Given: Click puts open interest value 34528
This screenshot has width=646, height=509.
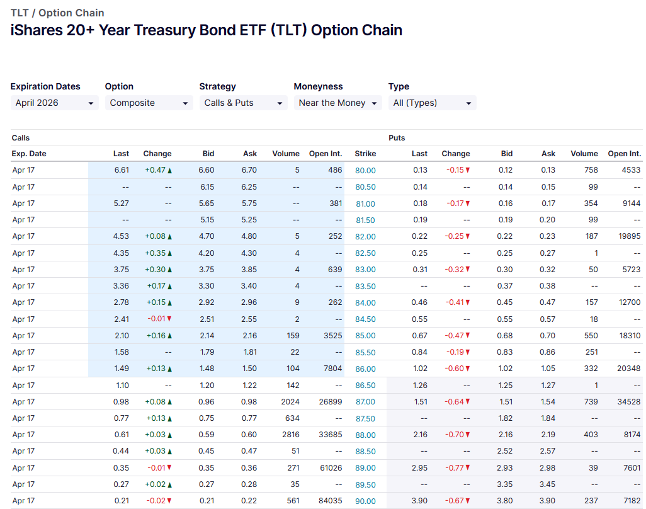Looking at the screenshot, I should click(x=629, y=401).
